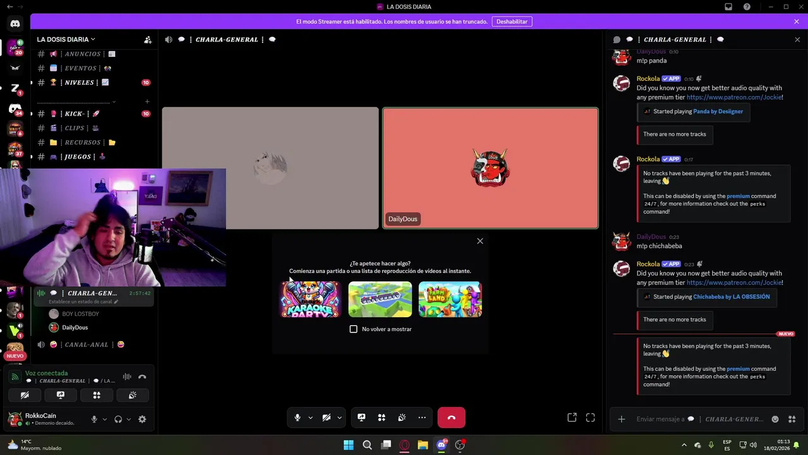Open the CLIPS channel
Viewport: 808px width, 455px height.
point(93,128)
